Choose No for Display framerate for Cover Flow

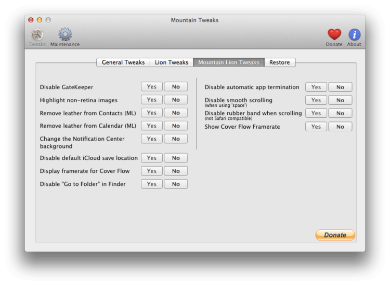(176, 171)
